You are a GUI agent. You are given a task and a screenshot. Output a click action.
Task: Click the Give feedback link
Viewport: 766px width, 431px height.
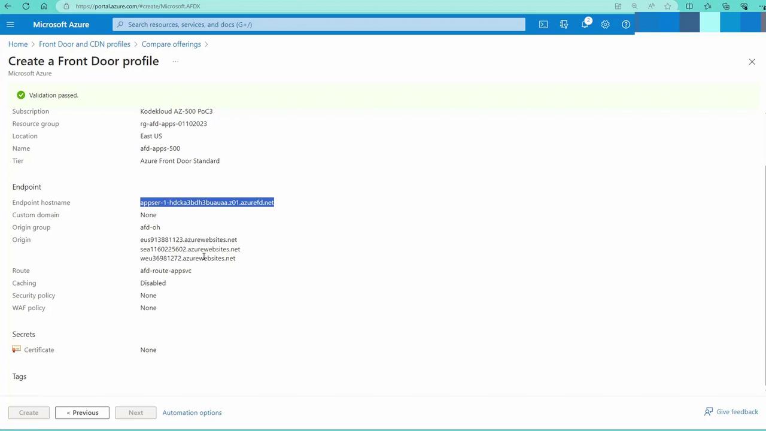click(737, 412)
